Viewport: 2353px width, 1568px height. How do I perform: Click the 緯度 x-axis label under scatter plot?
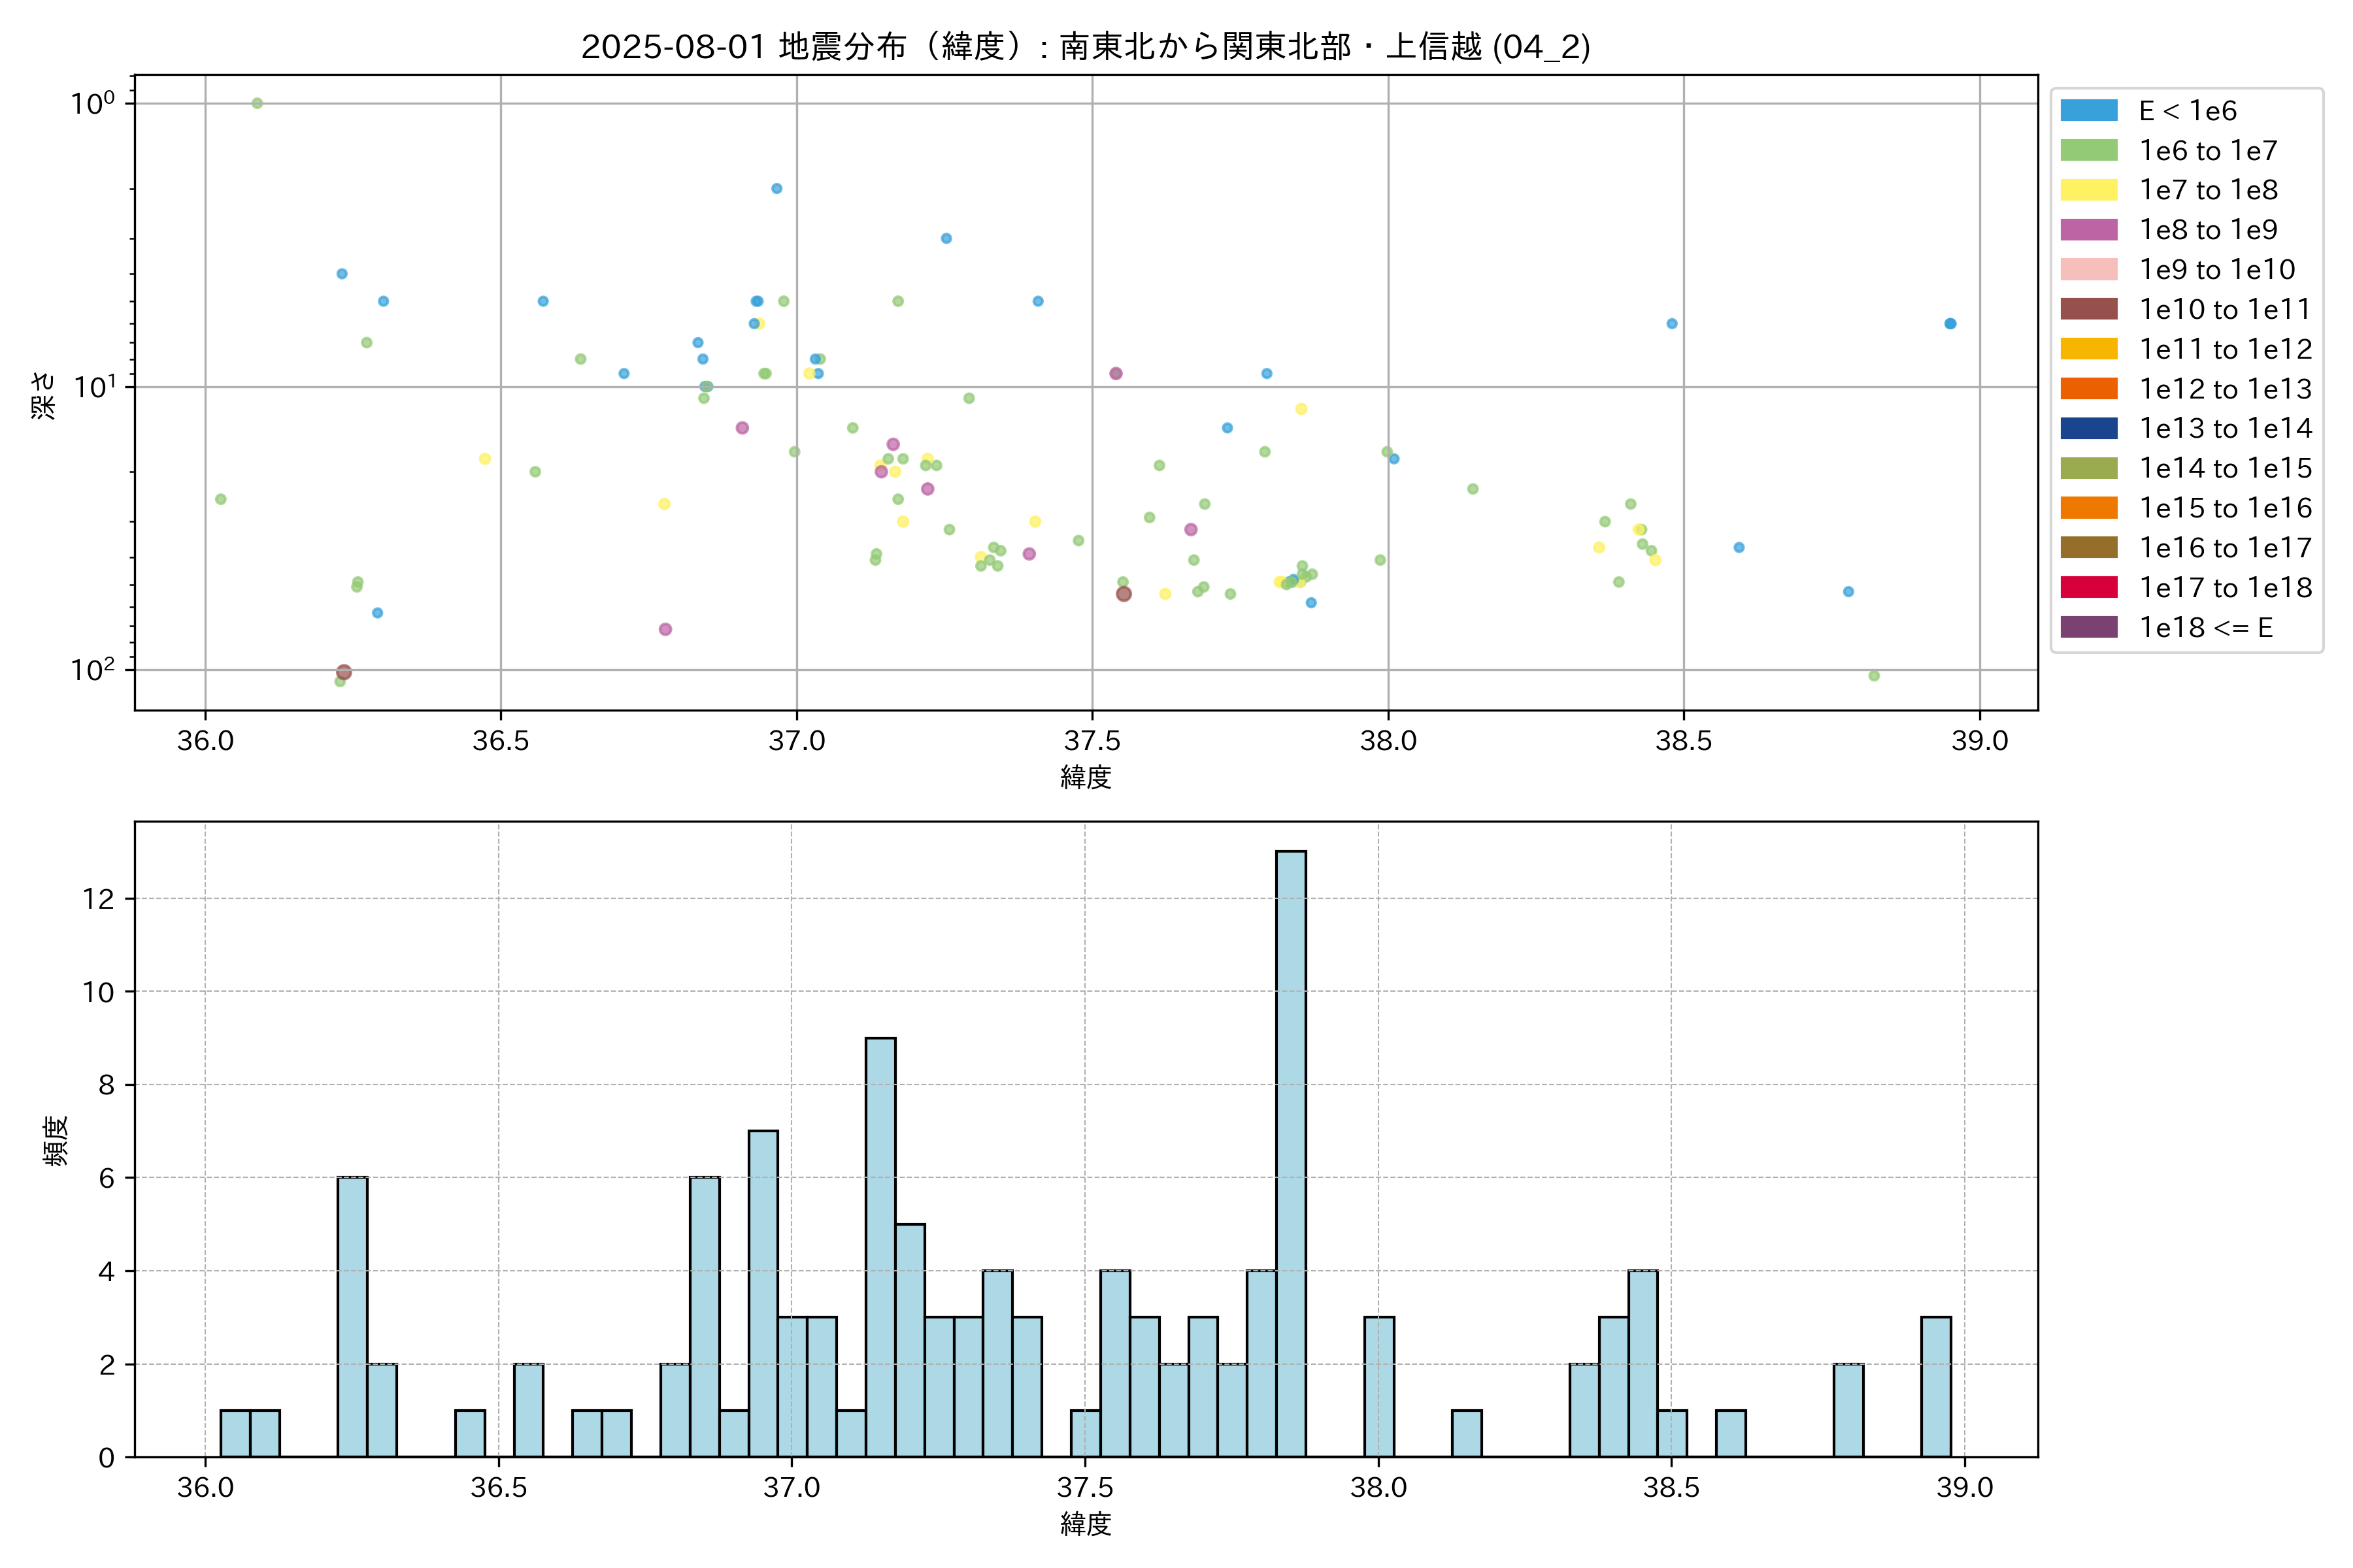coord(1086,777)
